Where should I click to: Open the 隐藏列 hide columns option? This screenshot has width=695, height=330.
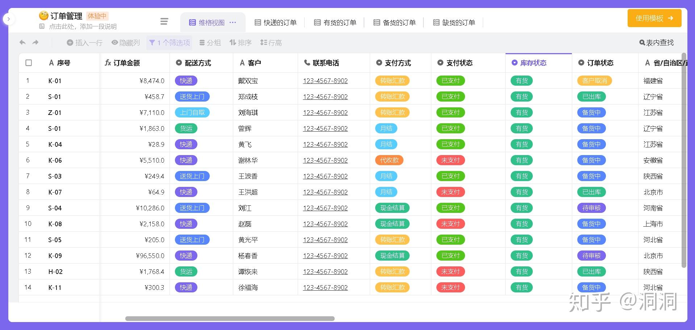(125, 43)
